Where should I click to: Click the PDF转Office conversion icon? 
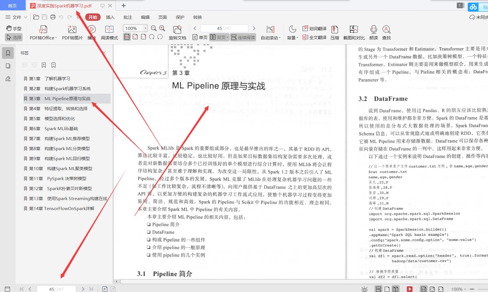[43, 29]
